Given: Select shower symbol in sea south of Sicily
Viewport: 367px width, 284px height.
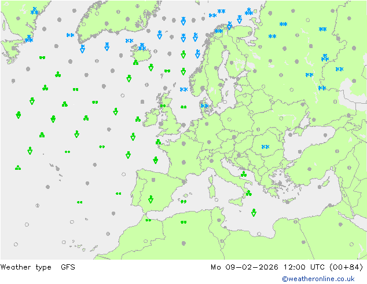Looking at the screenshot, I should 254,213.
